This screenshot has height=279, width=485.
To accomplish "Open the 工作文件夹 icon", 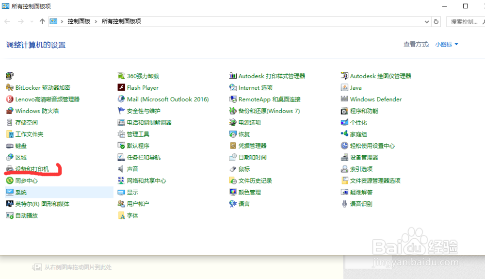I will pos(10,134).
